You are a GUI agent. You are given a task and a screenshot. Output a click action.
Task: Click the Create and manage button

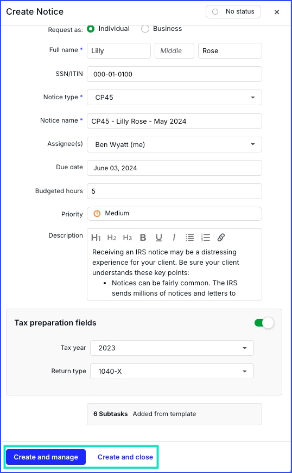pyautogui.click(x=46, y=457)
